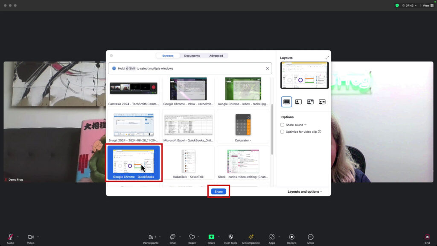Screen dimensions: 437x246
Task: Select the Google Chrome - QuickBooks thumbnail
Action: (134, 162)
